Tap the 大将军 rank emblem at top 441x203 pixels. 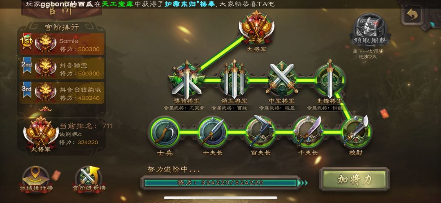coord(256,27)
